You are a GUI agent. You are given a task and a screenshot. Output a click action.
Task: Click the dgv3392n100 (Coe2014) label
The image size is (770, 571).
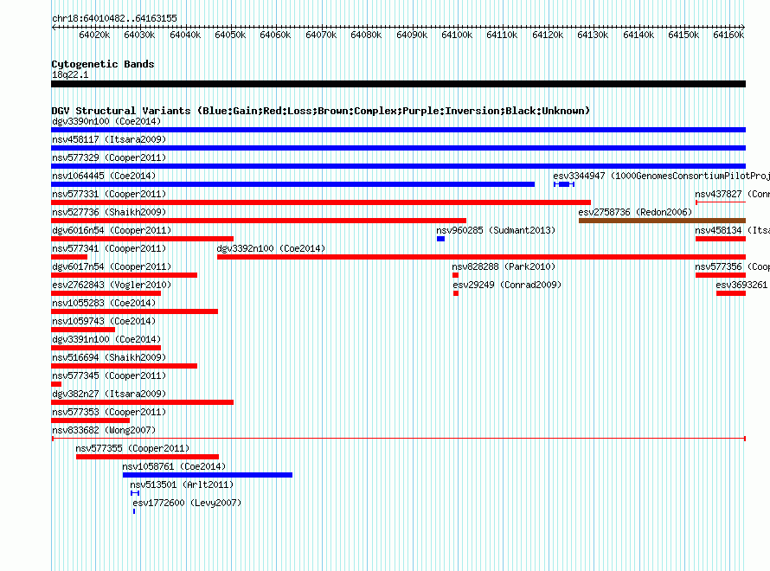tap(271, 248)
